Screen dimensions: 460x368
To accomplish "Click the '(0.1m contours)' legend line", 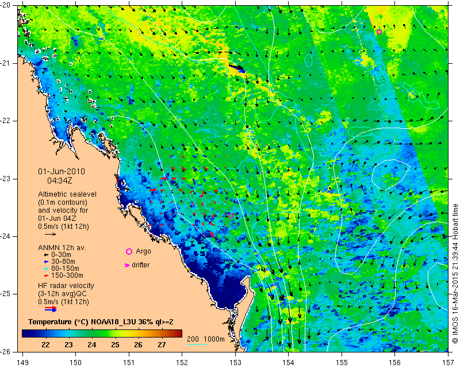I will pos(63,202).
